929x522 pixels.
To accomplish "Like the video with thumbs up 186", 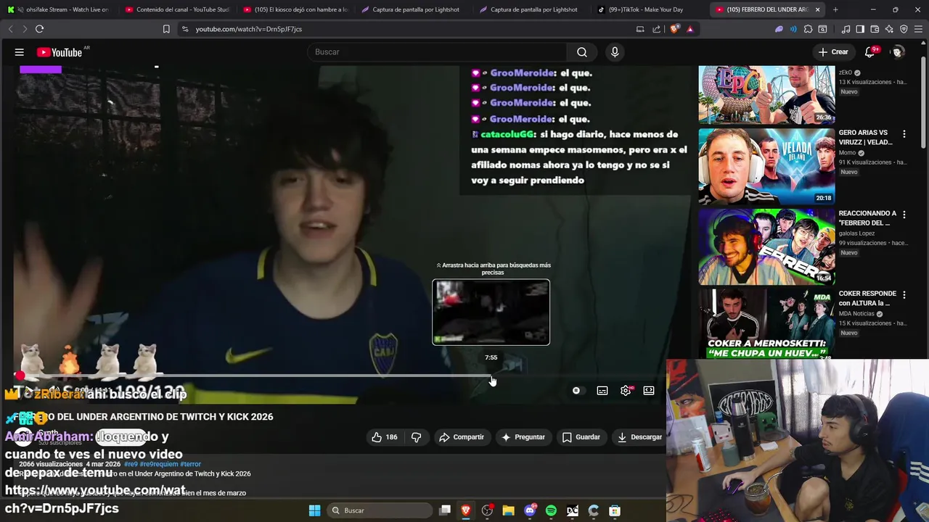I will [385, 437].
